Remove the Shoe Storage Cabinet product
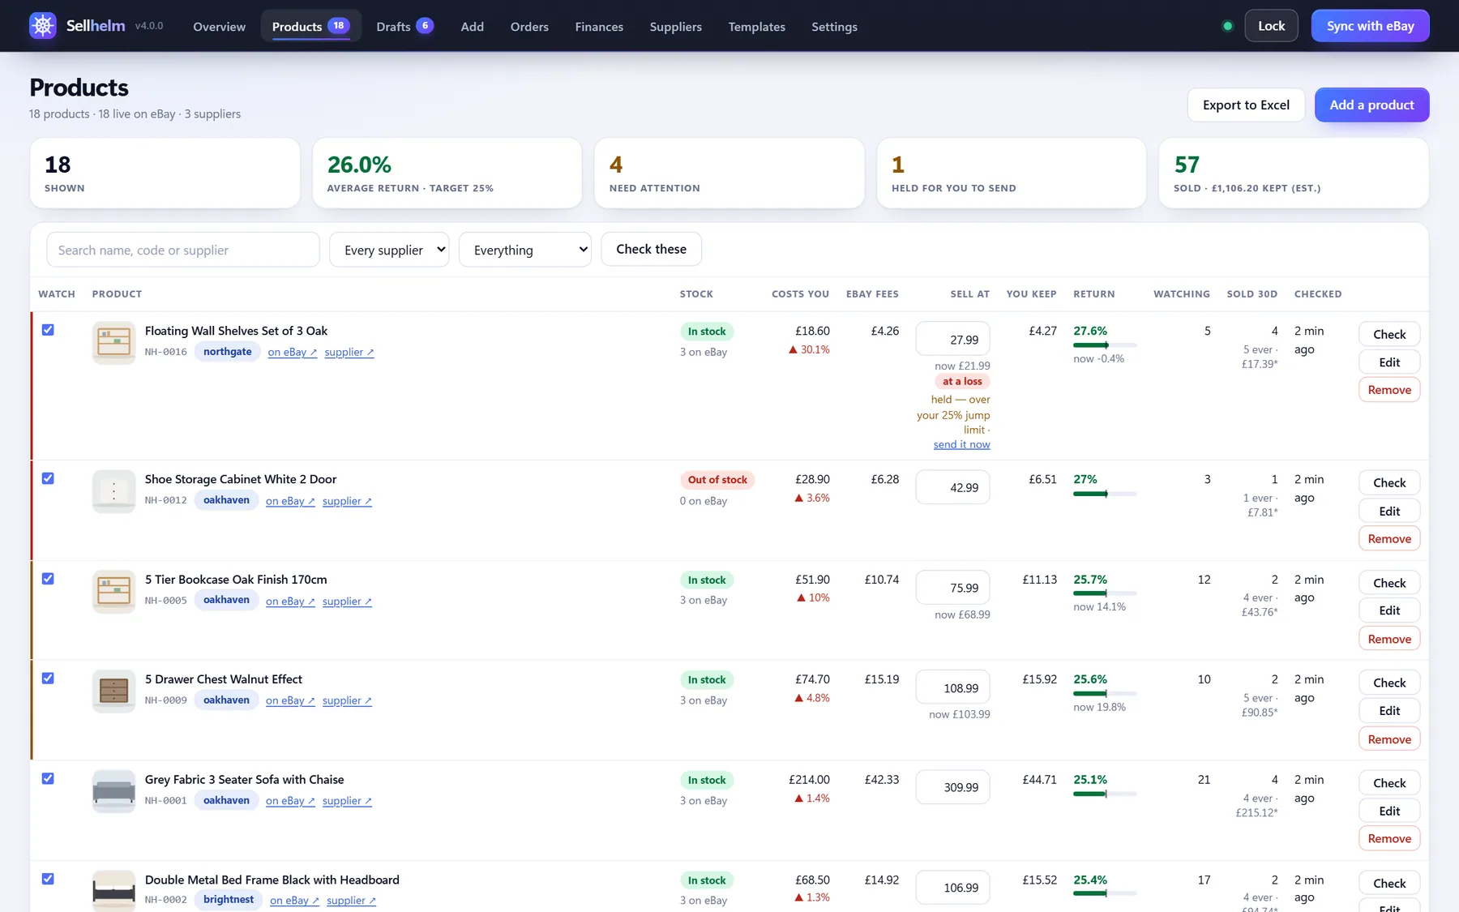 pos(1389,538)
